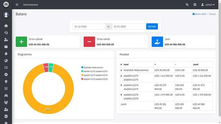Toggle the sidebar with the hamburger menu
The width and height of the screenshot is (221, 124).
(17, 5)
